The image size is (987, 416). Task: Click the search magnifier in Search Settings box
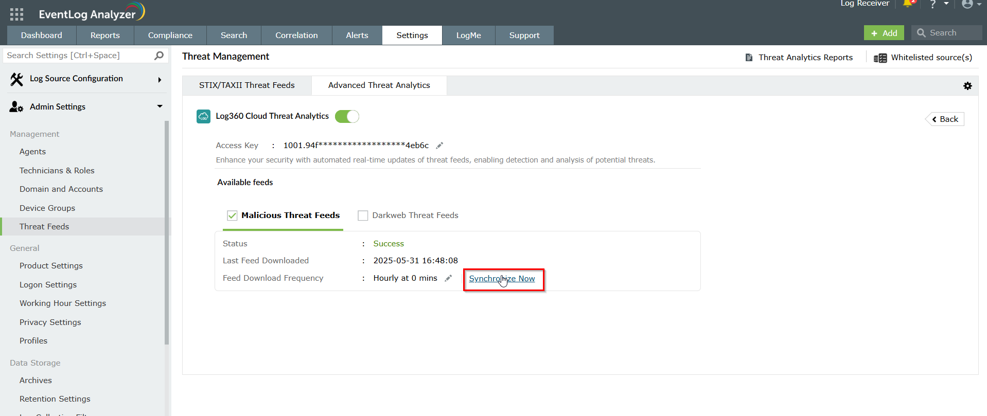tap(159, 56)
